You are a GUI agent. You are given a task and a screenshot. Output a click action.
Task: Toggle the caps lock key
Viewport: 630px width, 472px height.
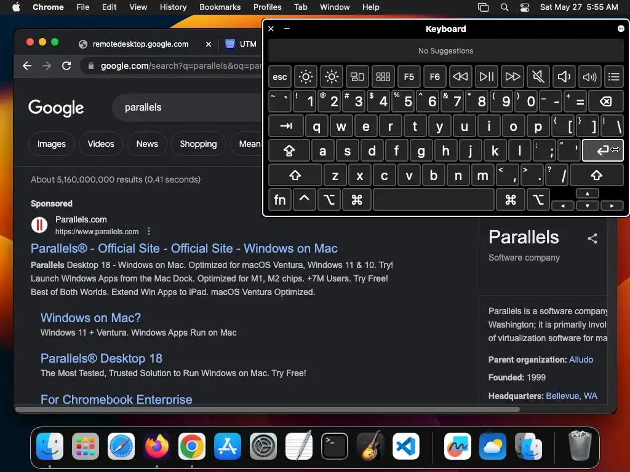[x=289, y=151]
